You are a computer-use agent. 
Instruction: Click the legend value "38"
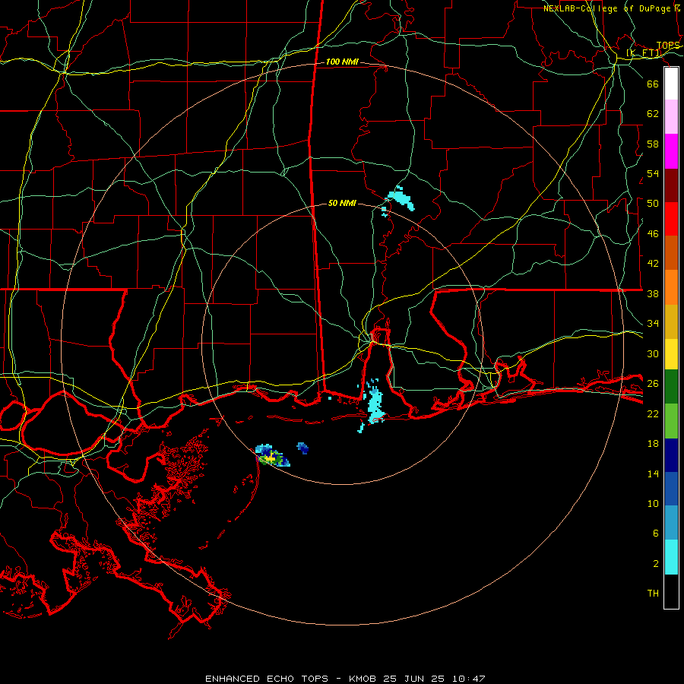click(653, 293)
